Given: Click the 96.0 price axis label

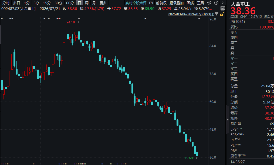Looking at the screenshot, I should point(213,19).
